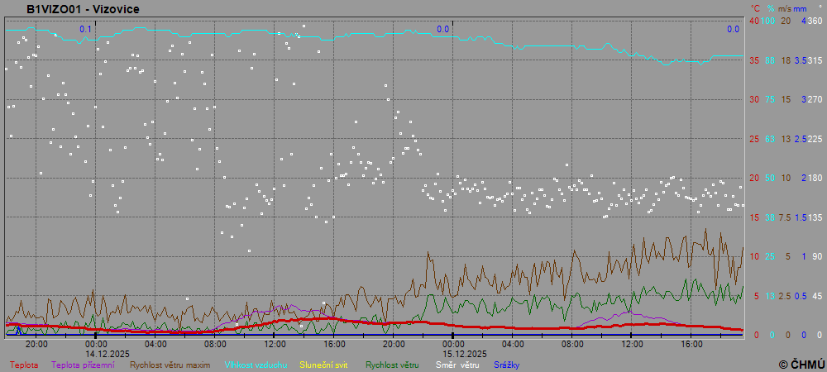Click the 135 wind direction axis value
The width and height of the screenshot is (827, 372).
(x=815, y=217)
